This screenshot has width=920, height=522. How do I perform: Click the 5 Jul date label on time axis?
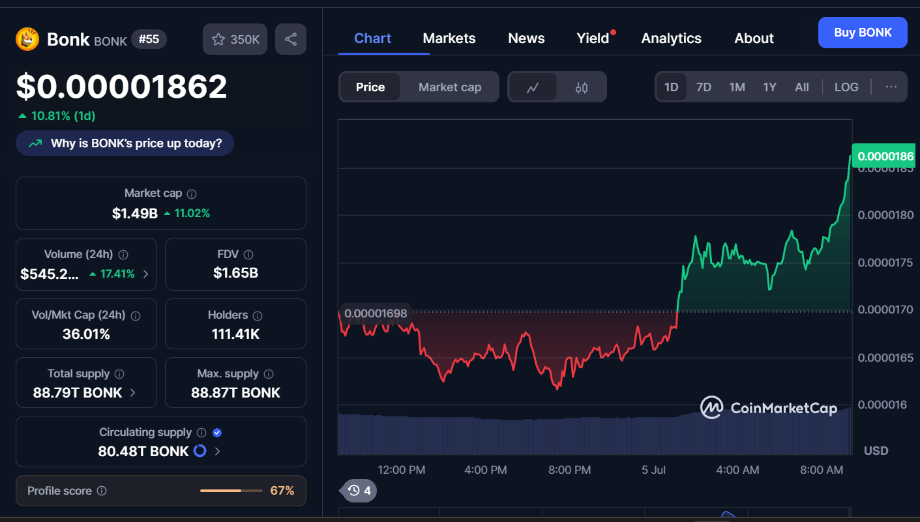coord(653,470)
